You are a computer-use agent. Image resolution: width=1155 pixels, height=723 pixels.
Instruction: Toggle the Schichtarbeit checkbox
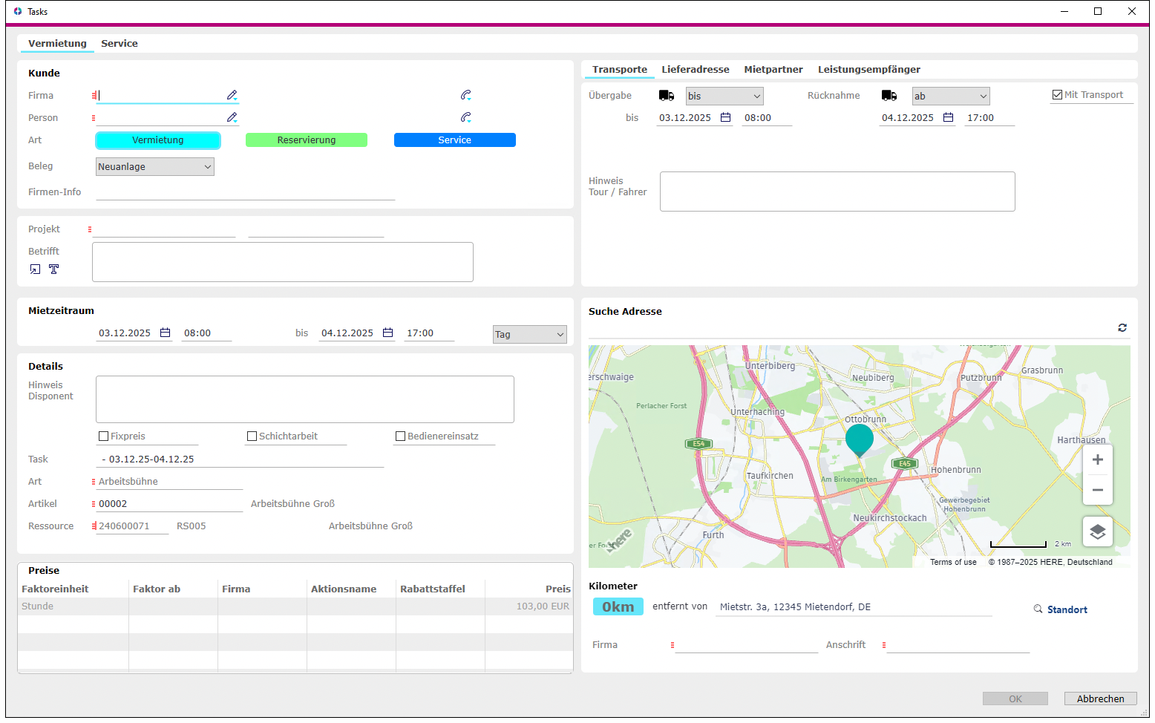pyautogui.click(x=252, y=436)
